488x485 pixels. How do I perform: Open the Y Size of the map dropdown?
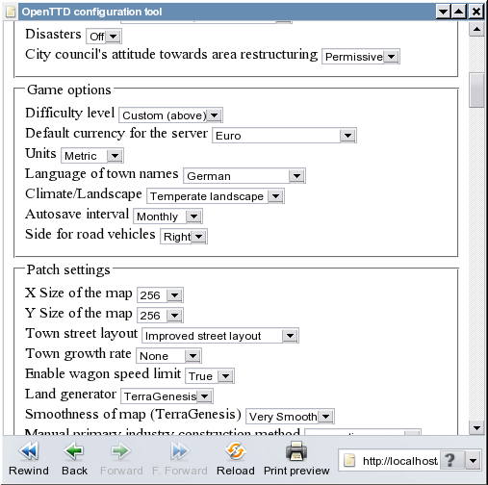[160, 316]
